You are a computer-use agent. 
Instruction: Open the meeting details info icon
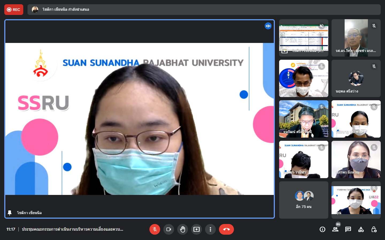pos(322,229)
